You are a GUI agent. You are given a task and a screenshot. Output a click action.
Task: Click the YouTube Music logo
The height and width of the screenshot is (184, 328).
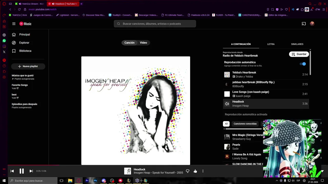(25, 24)
